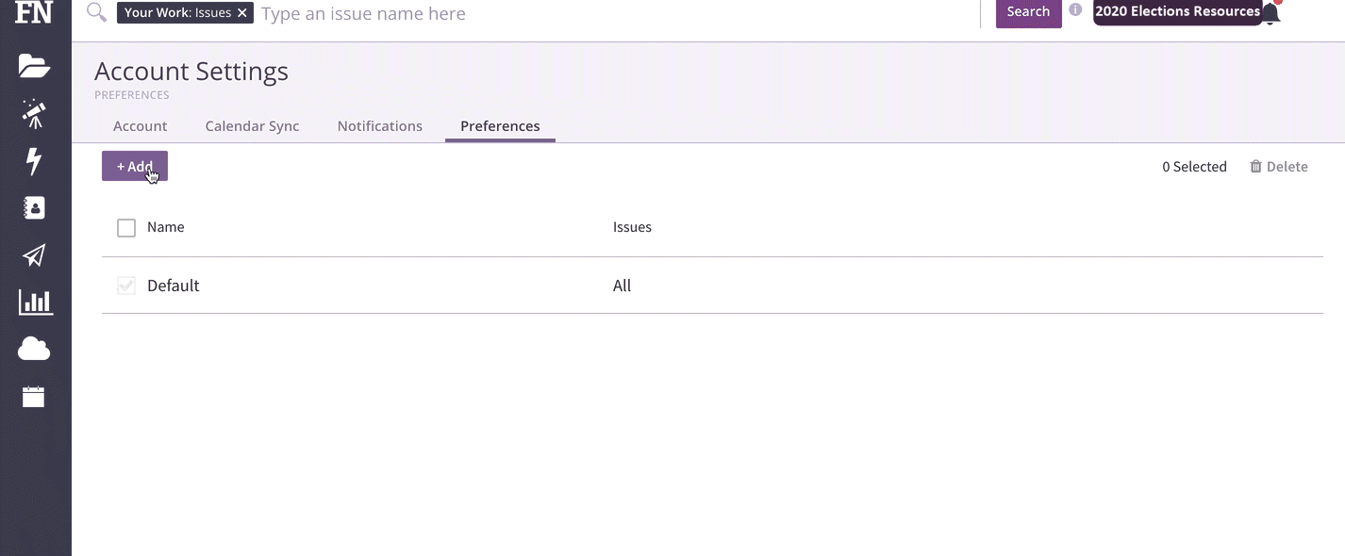Open the contacts address book icon
This screenshot has width=1345, height=556.
[x=34, y=208]
